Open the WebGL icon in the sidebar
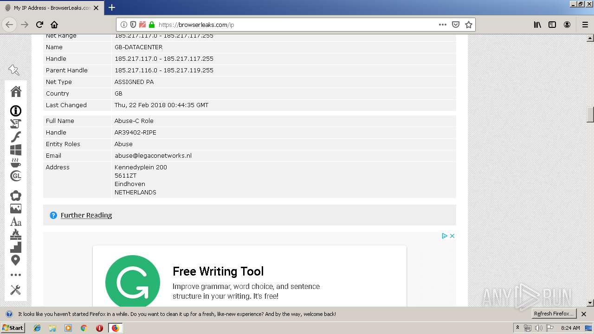The width and height of the screenshot is (594, 334). 16,176
